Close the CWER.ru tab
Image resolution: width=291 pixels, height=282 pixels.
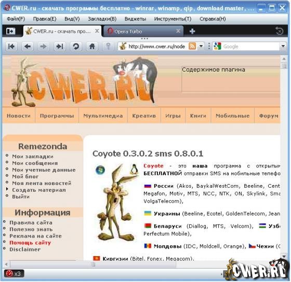[97, 31]
